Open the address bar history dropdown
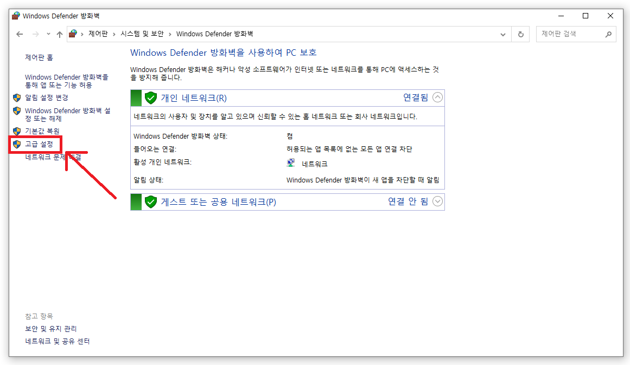The width and height of the screenshot is (630, 365). (x=502, y=35)
